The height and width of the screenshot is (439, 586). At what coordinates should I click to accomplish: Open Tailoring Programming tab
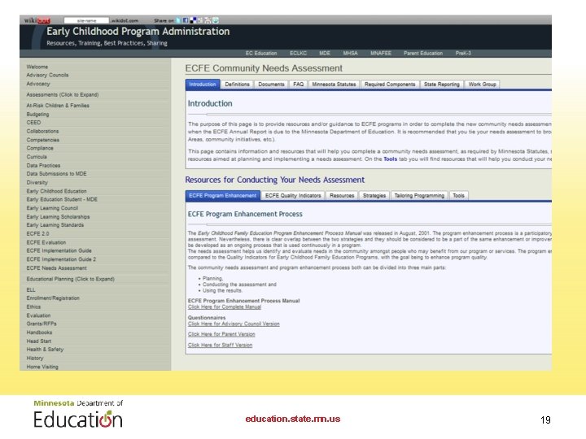click(x=419, y=196)
